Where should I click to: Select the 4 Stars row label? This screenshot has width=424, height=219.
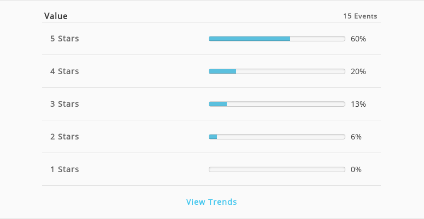(x=64, y=71)
